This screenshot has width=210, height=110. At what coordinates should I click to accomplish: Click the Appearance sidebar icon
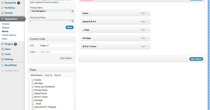click(3, 19)
